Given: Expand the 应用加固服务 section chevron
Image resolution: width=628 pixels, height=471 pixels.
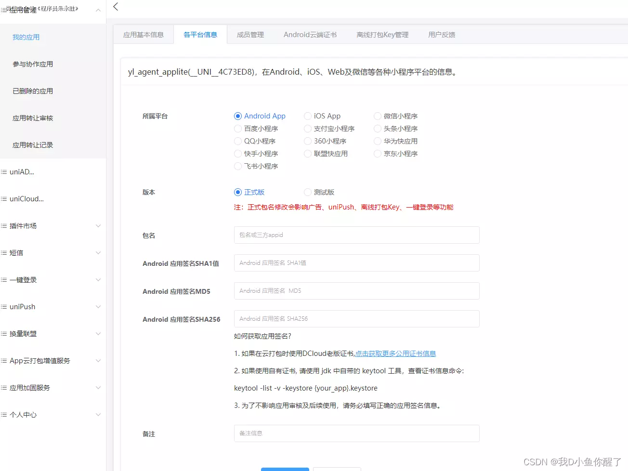Looking at the screenshot, I should pyautogui.click(x=98, y=388).
